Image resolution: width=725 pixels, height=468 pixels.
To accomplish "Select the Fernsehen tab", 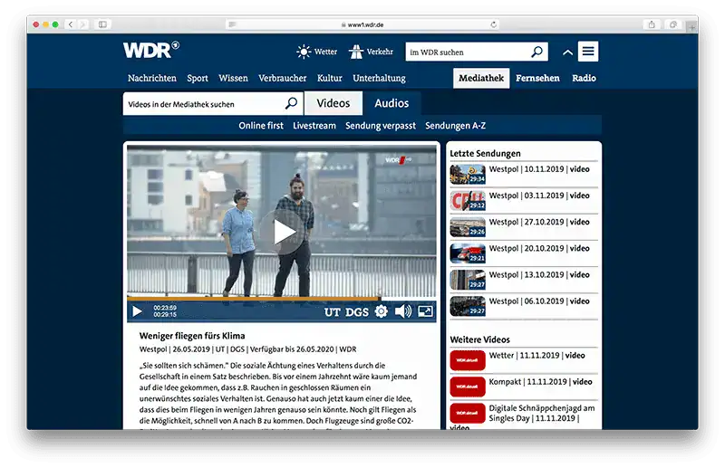I will (537, 78).
